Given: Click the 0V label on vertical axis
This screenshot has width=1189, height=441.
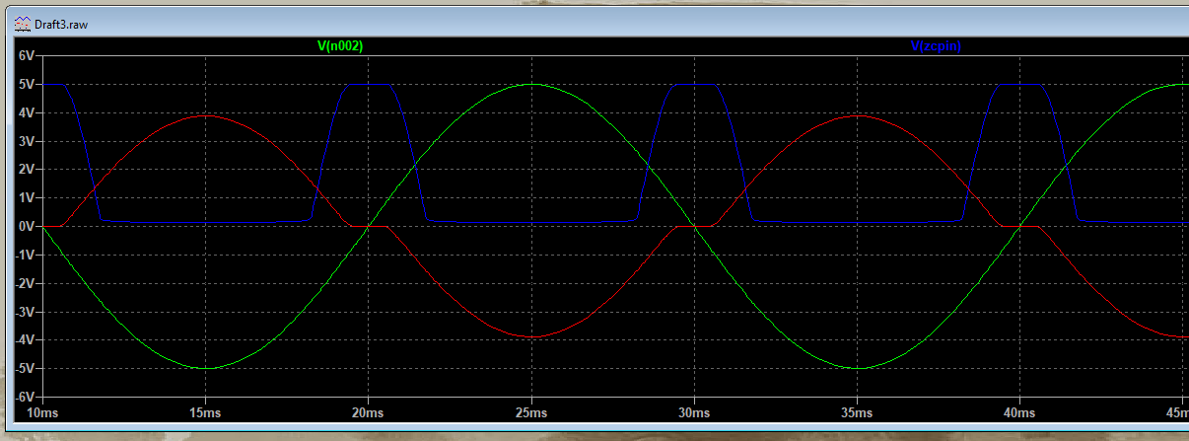Looking at the screenshot, I should pyautogui.click(x=27, y=227).
